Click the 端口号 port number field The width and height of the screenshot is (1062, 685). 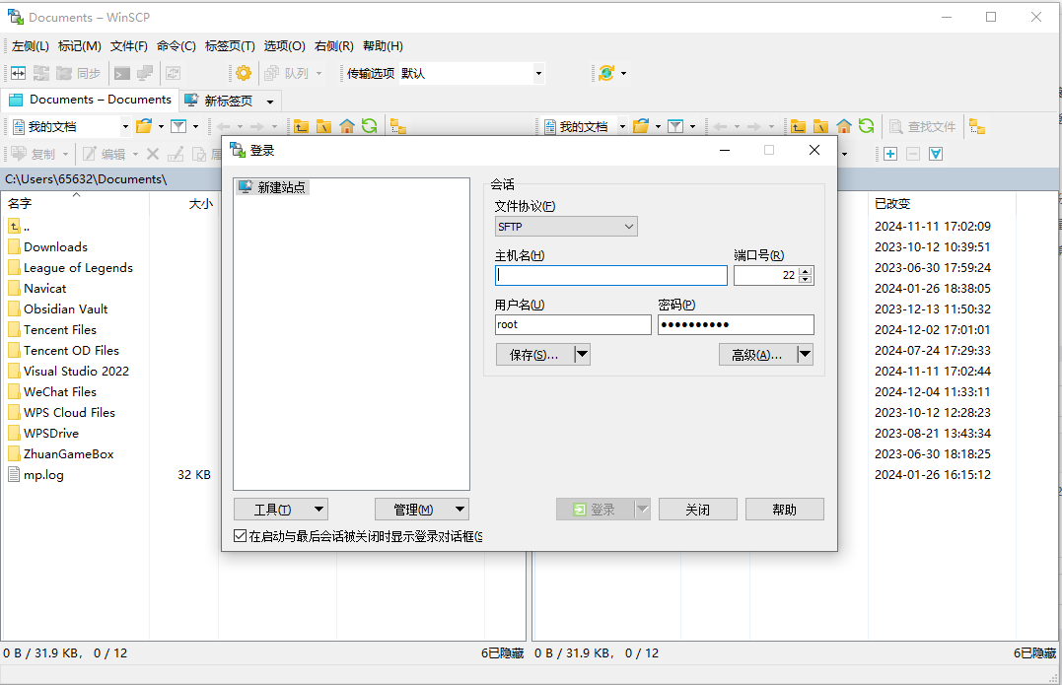[x=766, y=275]
